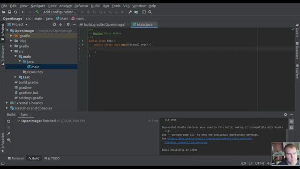Viewport: 300px width, 169px height.
Task: Click the Run play button in toolbar
Action: (x=82, y=12)
